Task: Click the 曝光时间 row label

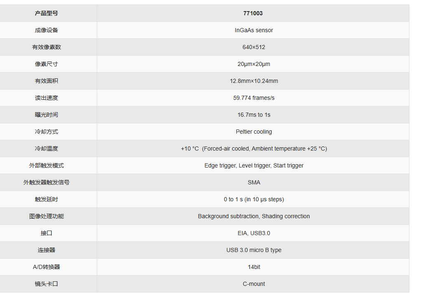Action: click(47, 115)
